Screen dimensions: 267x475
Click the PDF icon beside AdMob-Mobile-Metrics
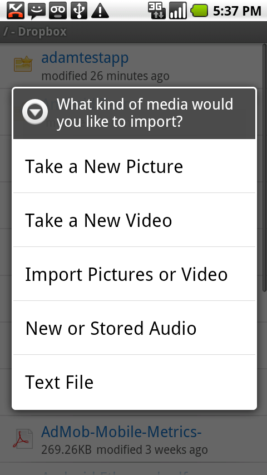point(23,439)
